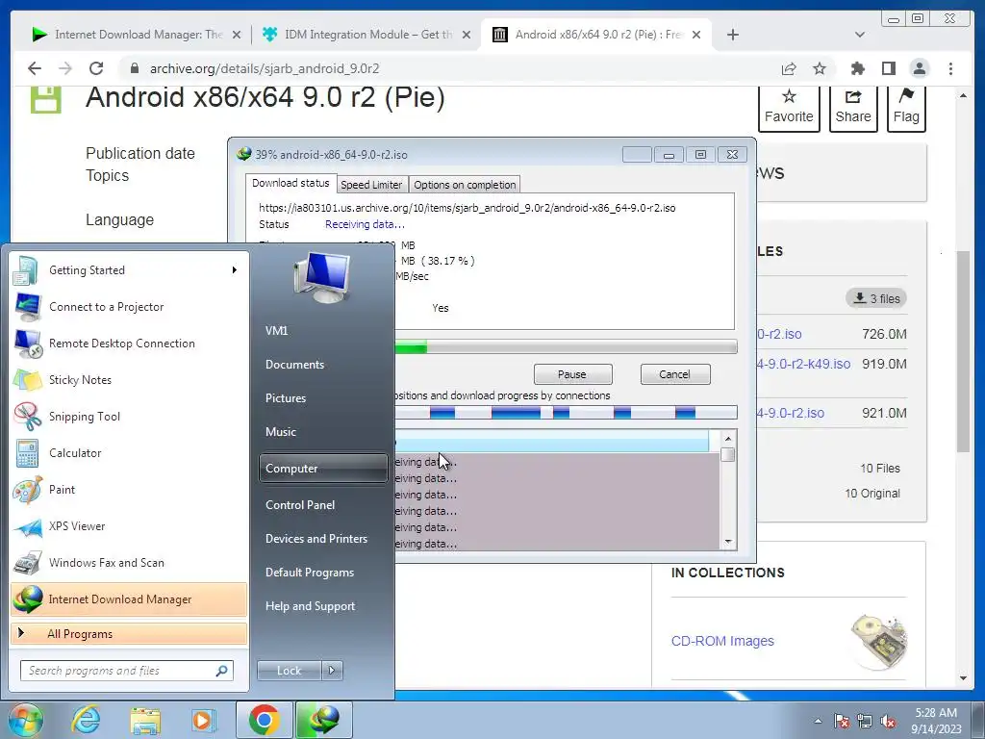
Task: Open Windows Media Player from taskbar
Action: [x=203, y=720]
